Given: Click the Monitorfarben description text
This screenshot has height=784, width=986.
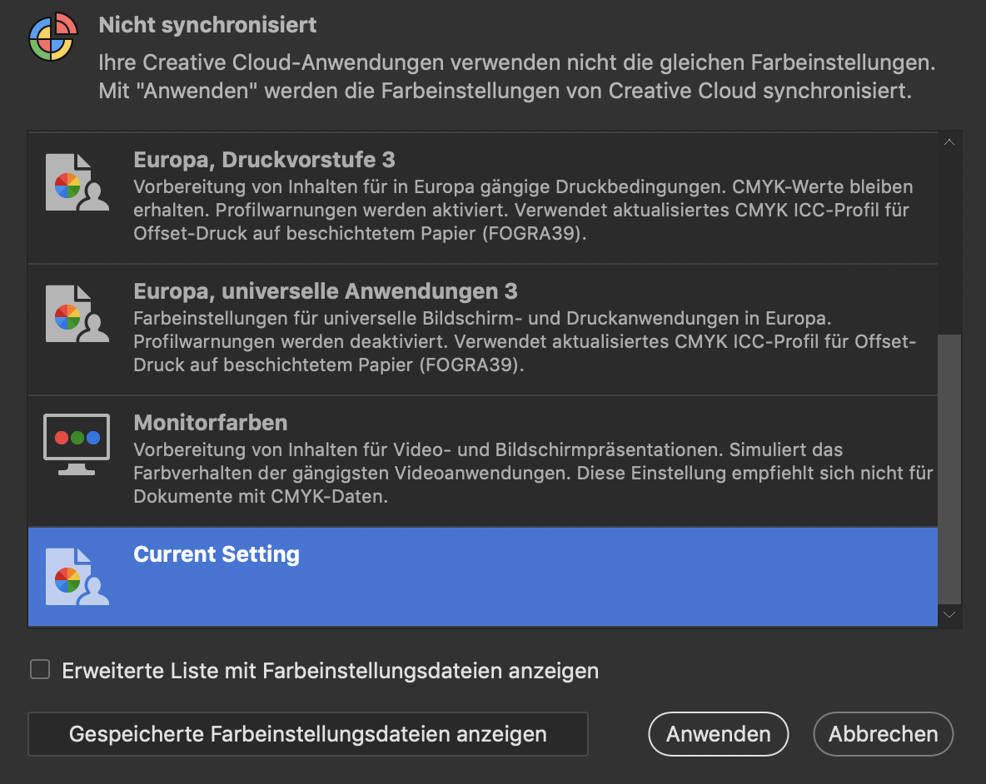Looking at the screenshot, I should click(x=533, y=474).
